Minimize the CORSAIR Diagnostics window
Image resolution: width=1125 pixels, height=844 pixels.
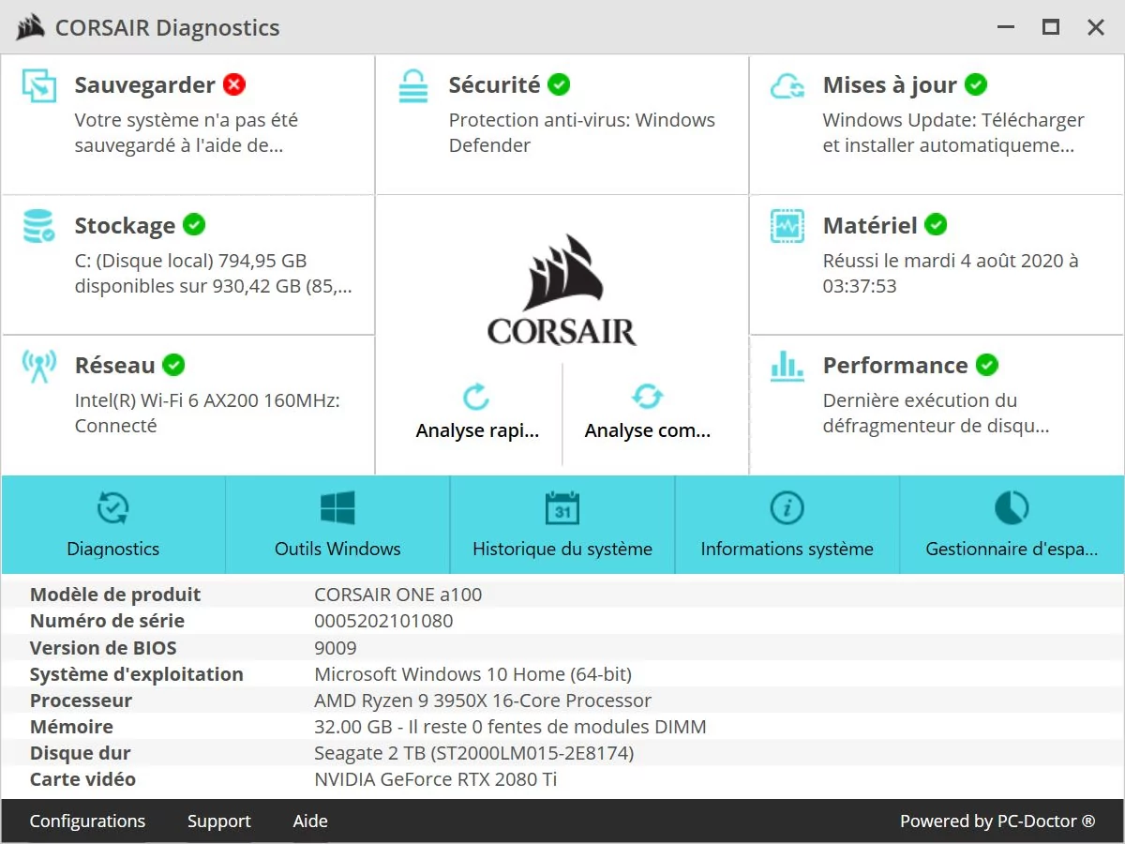pos(1006,27)
